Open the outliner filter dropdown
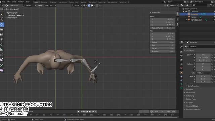 point(212,5)
